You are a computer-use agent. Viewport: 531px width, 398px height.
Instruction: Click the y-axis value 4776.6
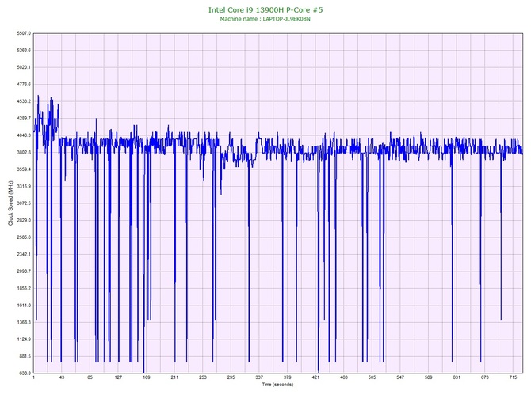coord(24,84)
